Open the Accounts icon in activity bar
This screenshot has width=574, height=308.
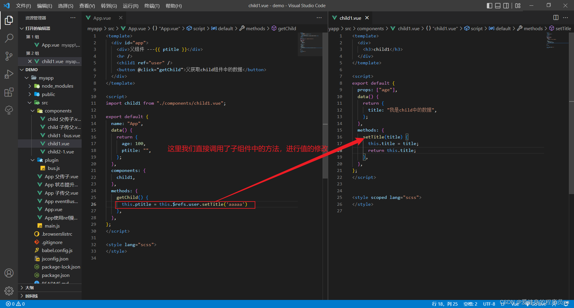pos(9,273)
